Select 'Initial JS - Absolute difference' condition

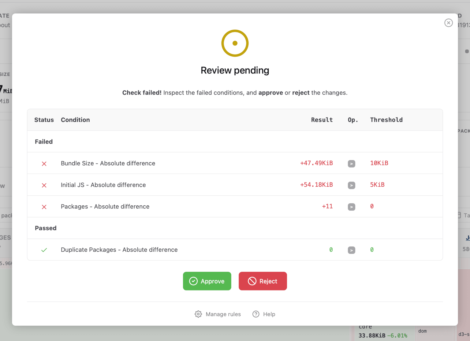coord(103,185)
